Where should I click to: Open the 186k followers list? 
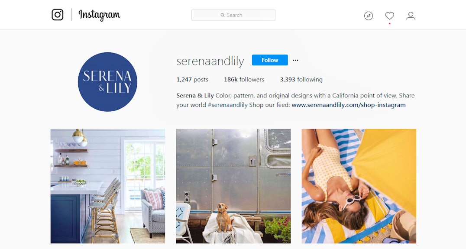[244, 79]
